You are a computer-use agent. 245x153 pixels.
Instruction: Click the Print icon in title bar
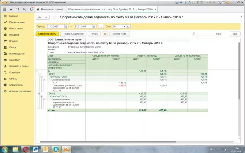click(181, 2)
